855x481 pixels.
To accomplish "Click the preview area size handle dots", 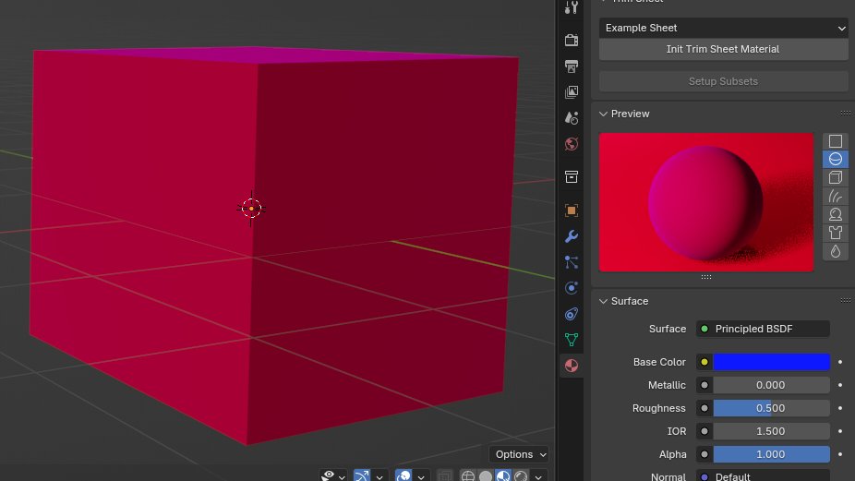I will [706, 277].
